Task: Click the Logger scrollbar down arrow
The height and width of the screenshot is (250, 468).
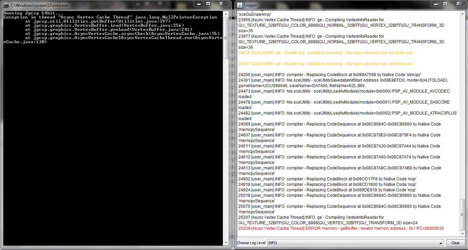Action: (x=463, y=234)
